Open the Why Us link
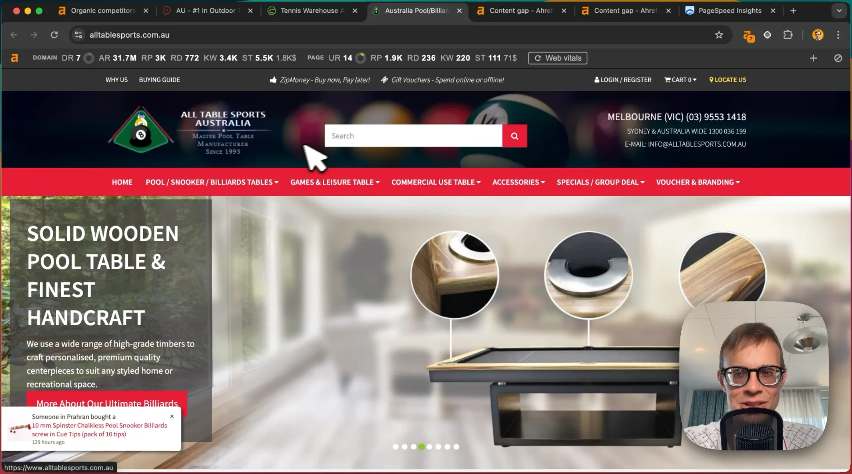Screen dimensions: 852x474 tap(116, 80)
